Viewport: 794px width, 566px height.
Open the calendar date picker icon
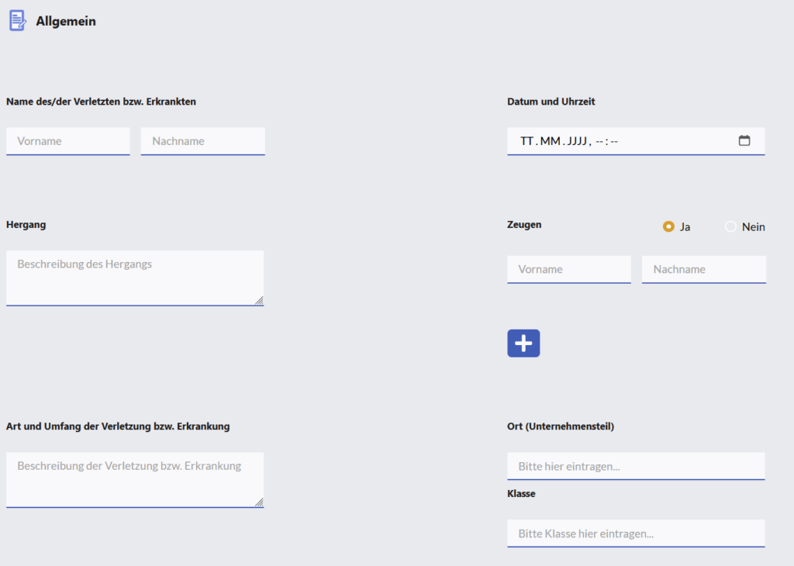pos(744,141)
